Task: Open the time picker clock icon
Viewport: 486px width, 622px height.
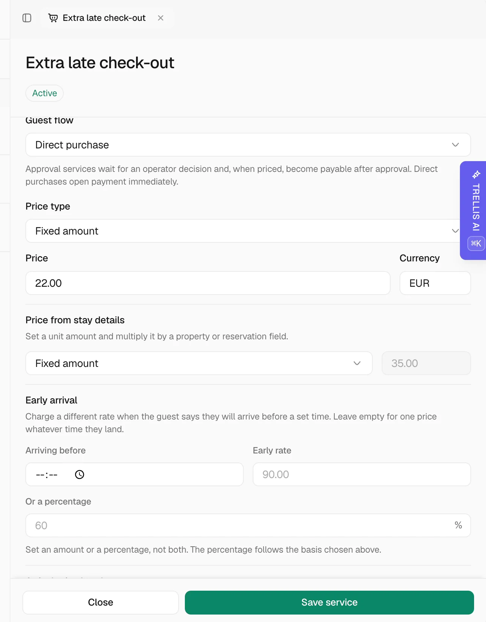Action: coord(79,474)
